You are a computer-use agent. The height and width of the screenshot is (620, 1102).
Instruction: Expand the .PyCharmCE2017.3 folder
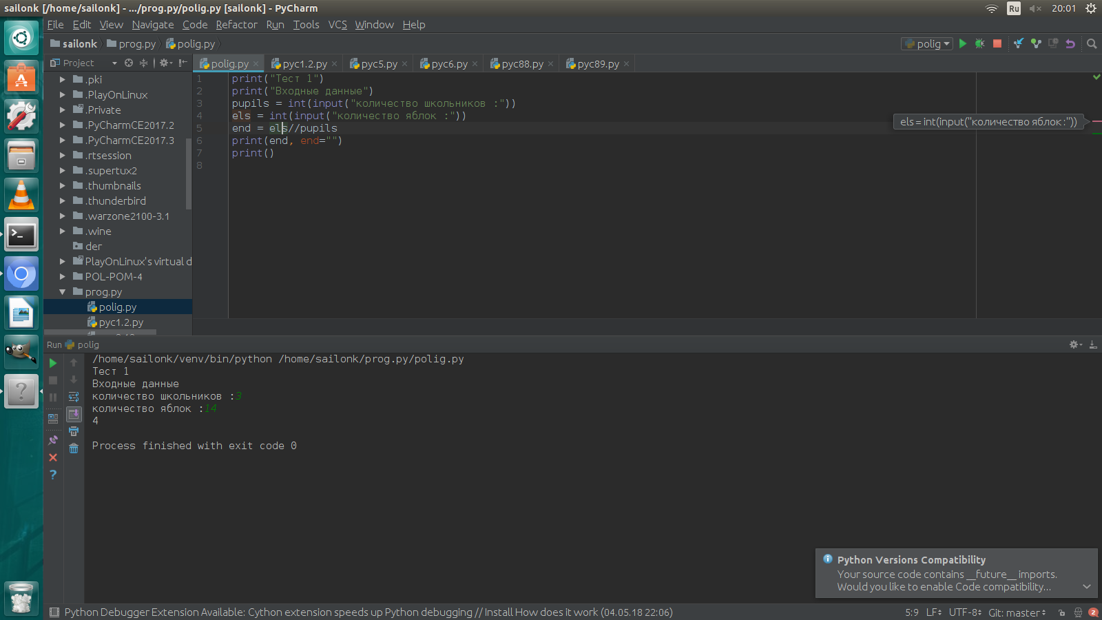coord(63,141)
